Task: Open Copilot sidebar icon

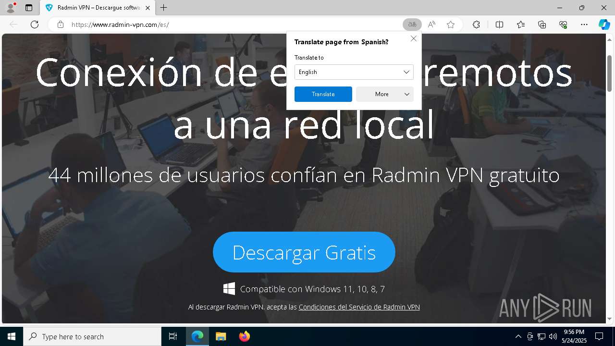Action: pos(604,25)
